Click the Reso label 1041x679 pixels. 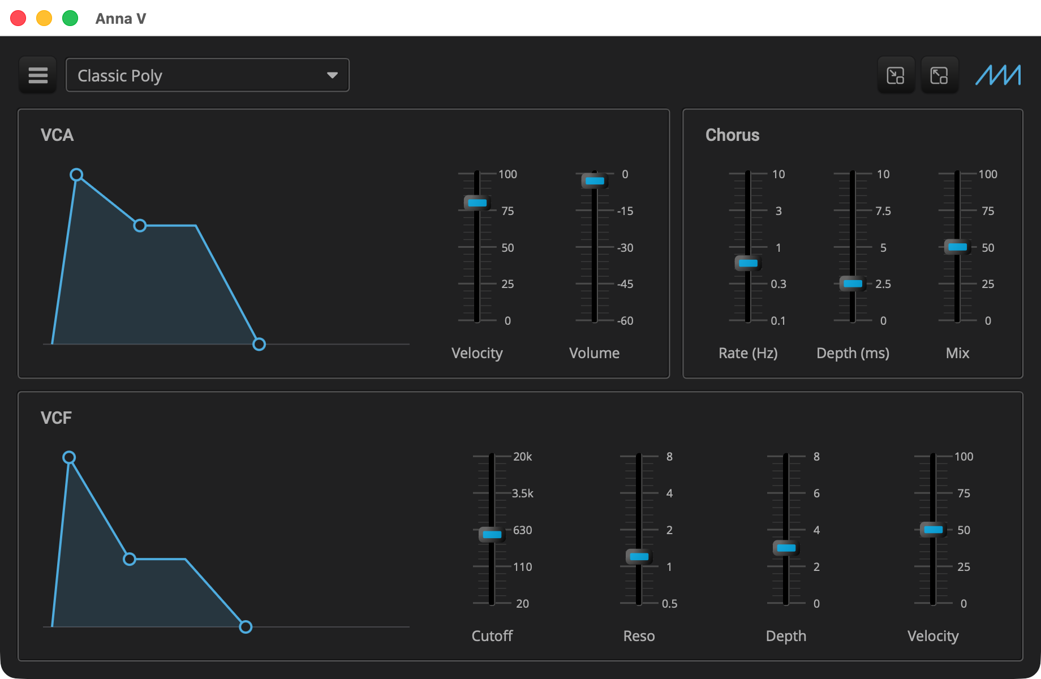click(639, 636)
